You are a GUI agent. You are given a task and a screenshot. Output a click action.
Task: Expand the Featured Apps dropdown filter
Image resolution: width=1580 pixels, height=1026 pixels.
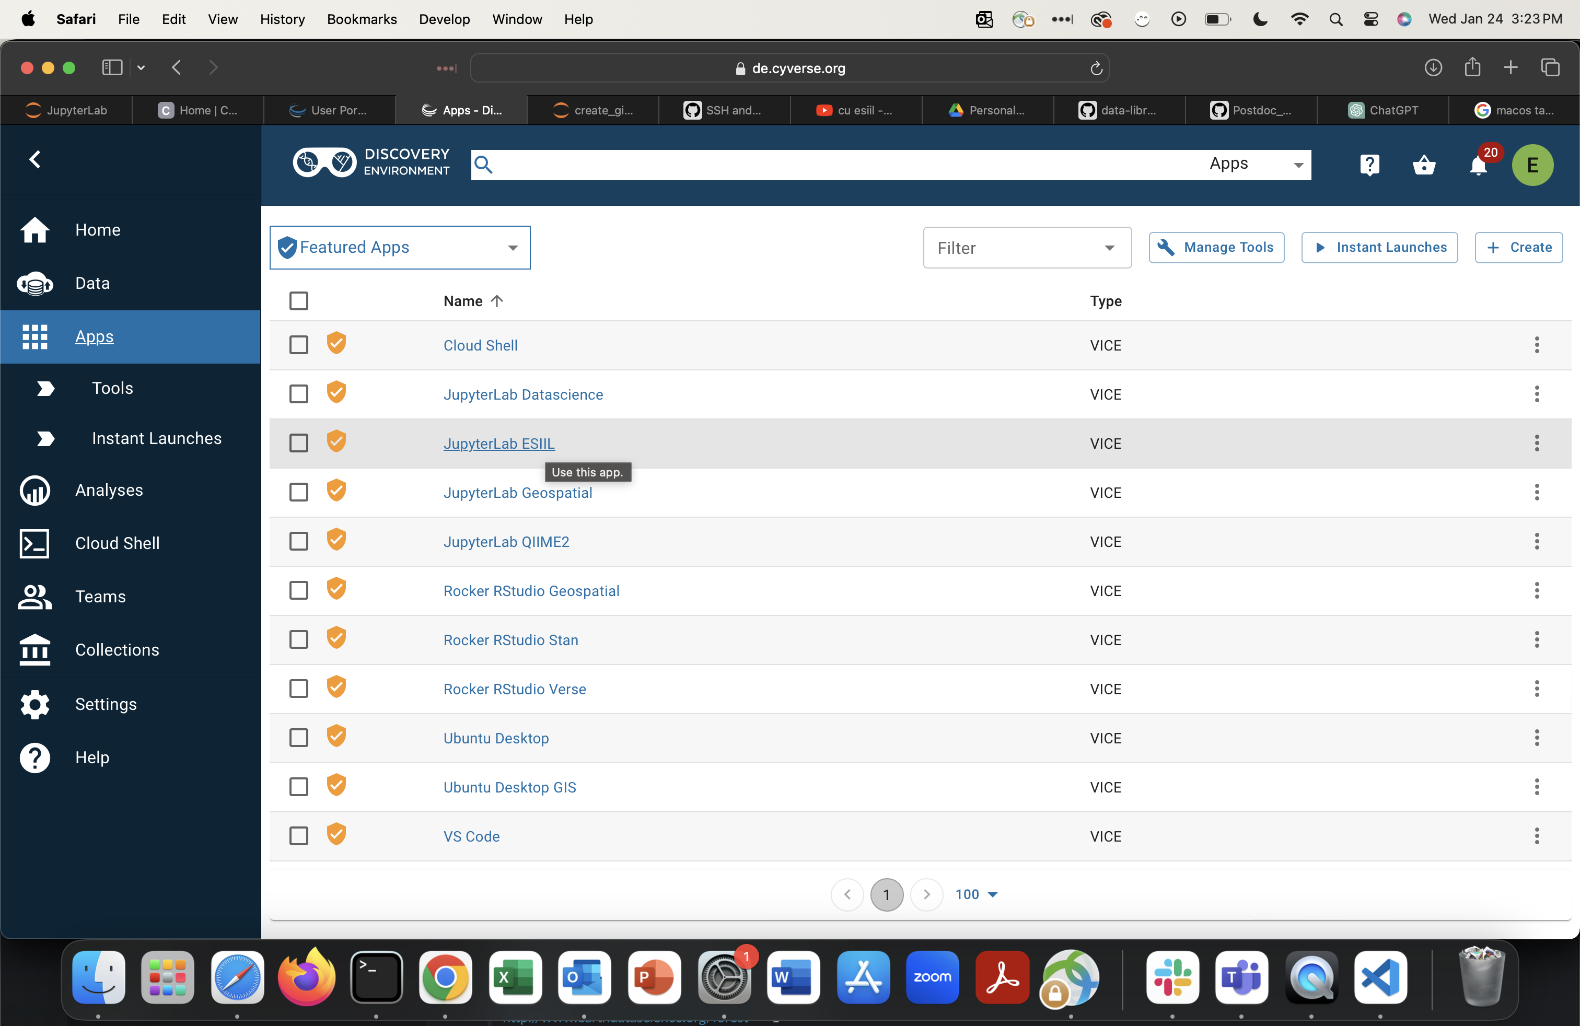tap(514, 248)
